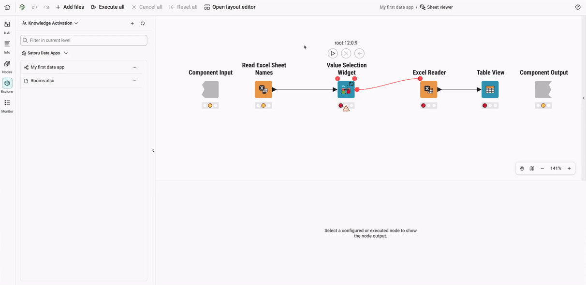Click the status traffic light of Table View
586x285 pixels.
coord(490,105)
